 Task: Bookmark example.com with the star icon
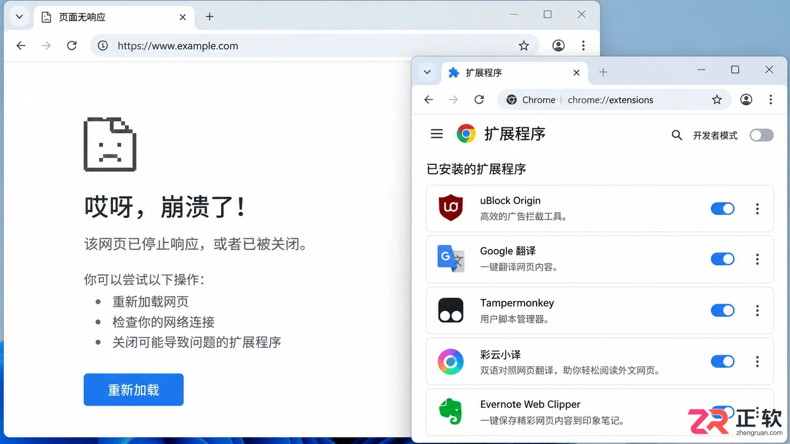524,45
